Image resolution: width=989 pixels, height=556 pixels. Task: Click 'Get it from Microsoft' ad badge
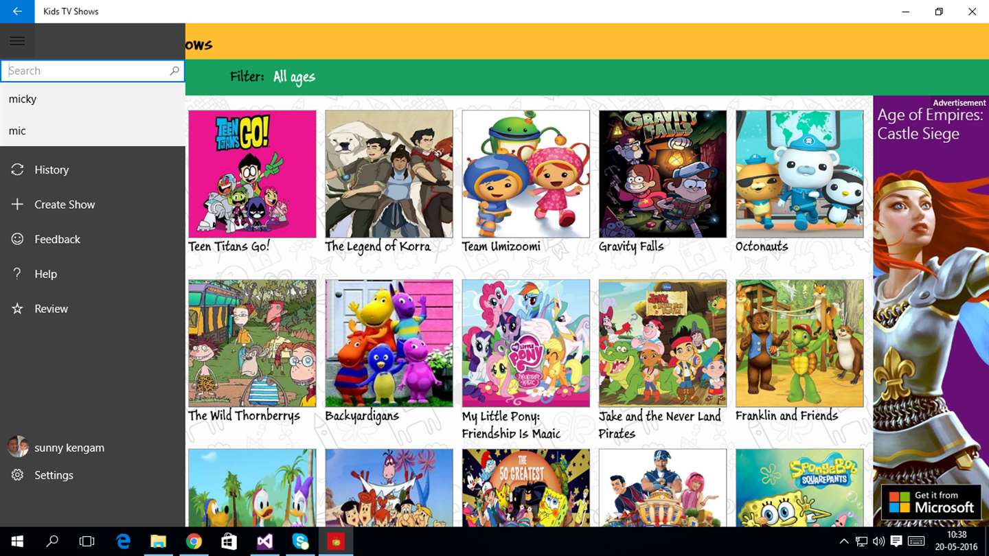point(931,502)
